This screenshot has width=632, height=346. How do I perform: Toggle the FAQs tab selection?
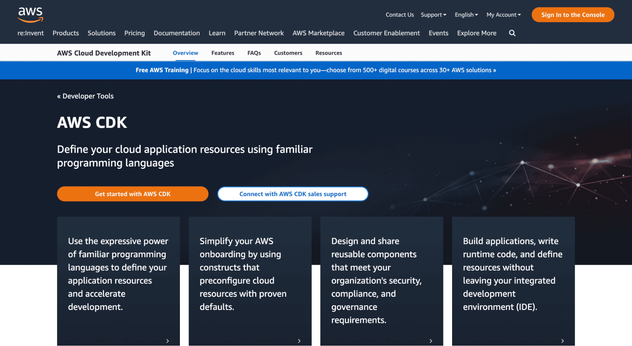(x=254, y=52)
